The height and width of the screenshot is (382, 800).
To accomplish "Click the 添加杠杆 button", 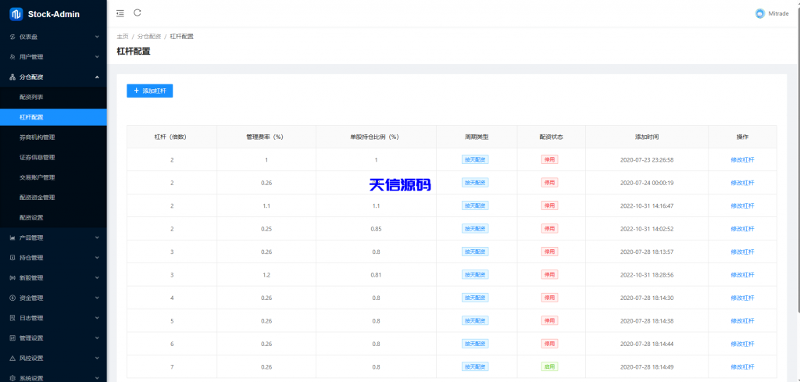I will tap(149, 91).
